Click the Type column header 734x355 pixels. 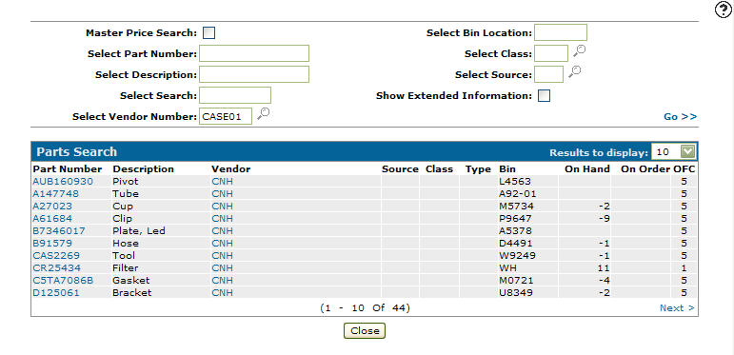tap(478, 168)
